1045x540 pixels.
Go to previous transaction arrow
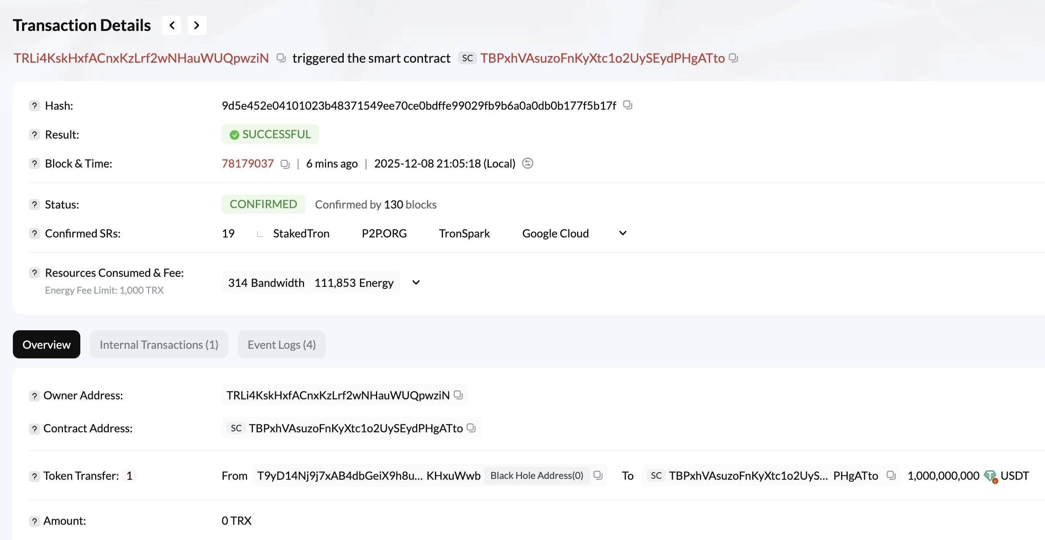pos(171,26)
